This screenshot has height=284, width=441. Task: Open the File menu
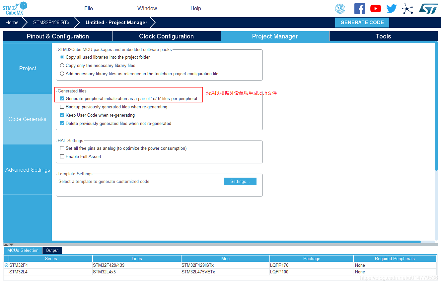(89, 8)
